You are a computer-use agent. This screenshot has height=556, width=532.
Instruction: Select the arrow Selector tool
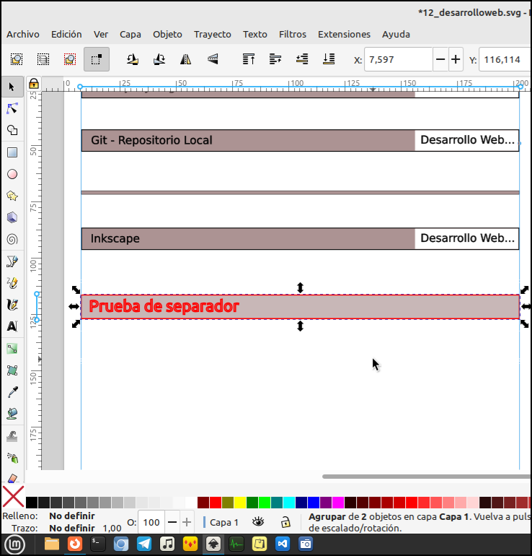coord(12,87)
